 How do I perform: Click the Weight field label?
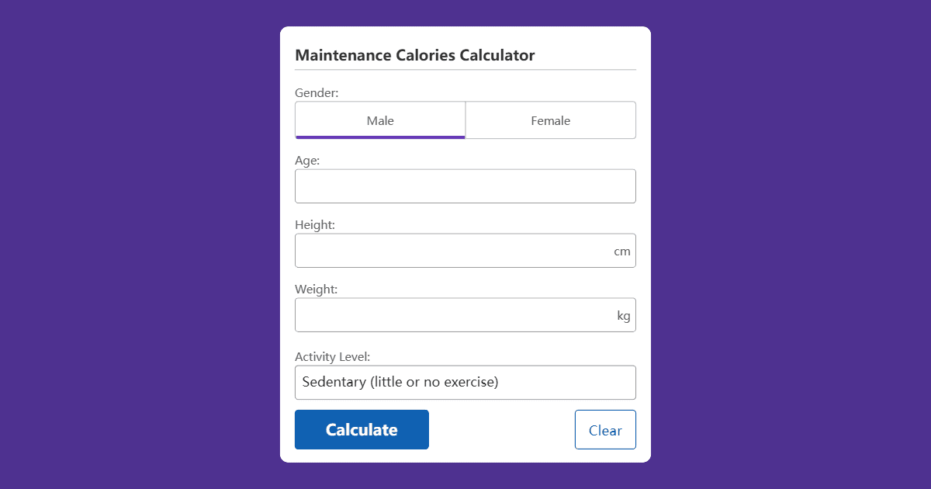tap(316, 289)
